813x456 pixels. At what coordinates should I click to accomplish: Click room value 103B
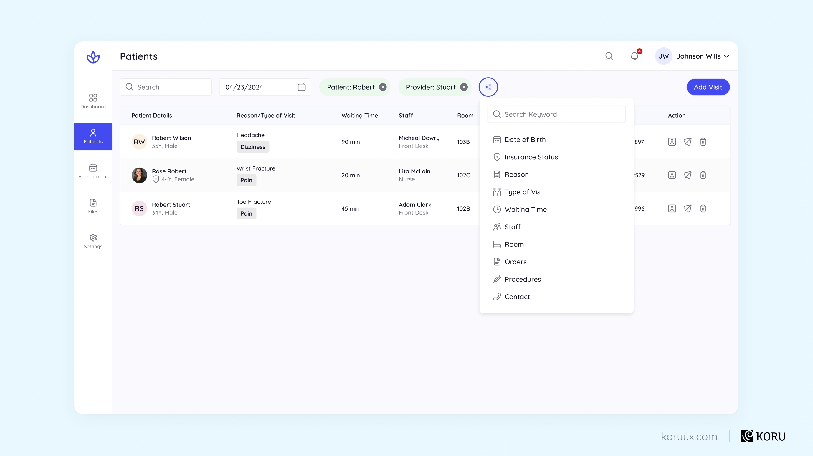[x=463, y=142]
